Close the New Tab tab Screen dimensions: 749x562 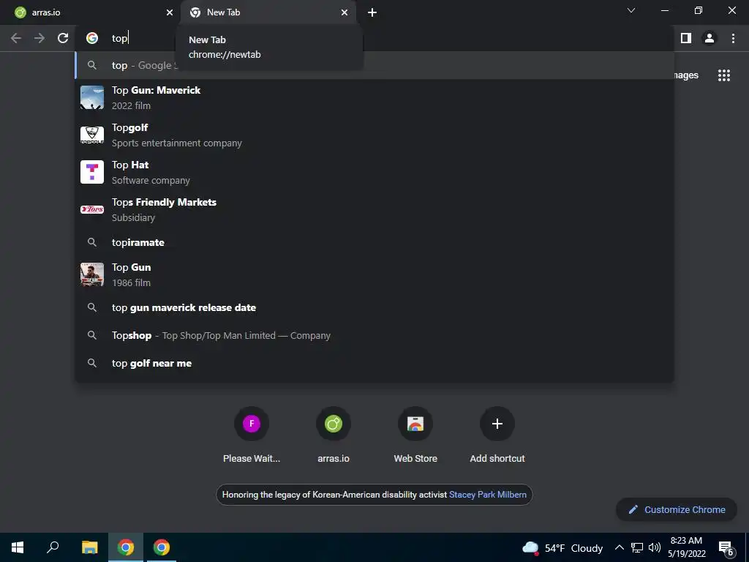tap(345, 12)
